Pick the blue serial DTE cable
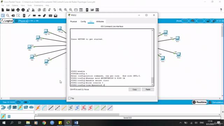Viewport: 224px width, 126px height. click(x=77, y=108)
